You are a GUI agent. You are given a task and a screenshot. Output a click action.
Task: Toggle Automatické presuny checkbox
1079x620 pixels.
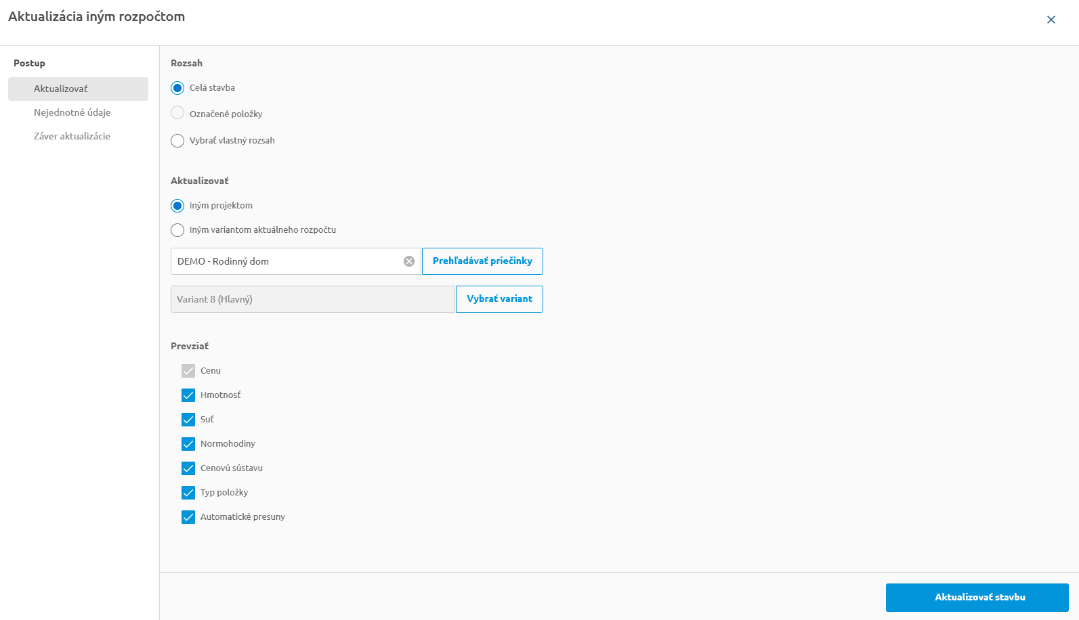pos(188,517)
